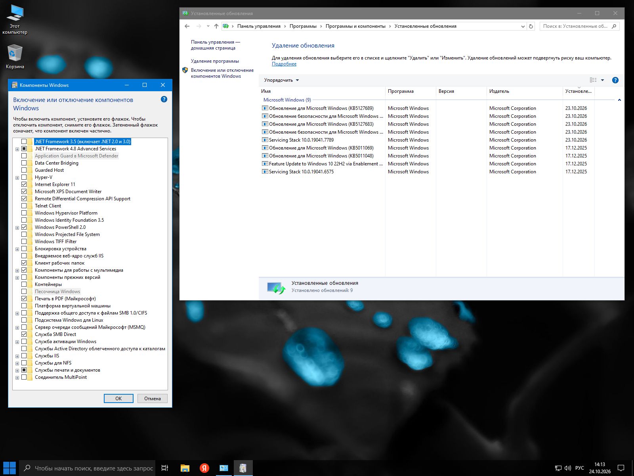Enable .NET Framework 3.5 checkbox
The image size is (634, 476).
(x=24, y=142)
